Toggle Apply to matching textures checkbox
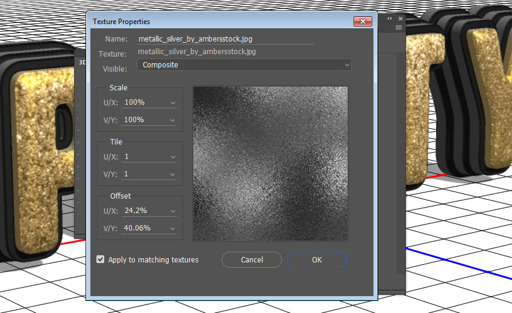512x313 pixels. [x=101, y=259]
